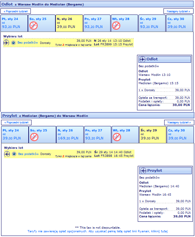Click the flight number FR3898 text

click(107, 156)
